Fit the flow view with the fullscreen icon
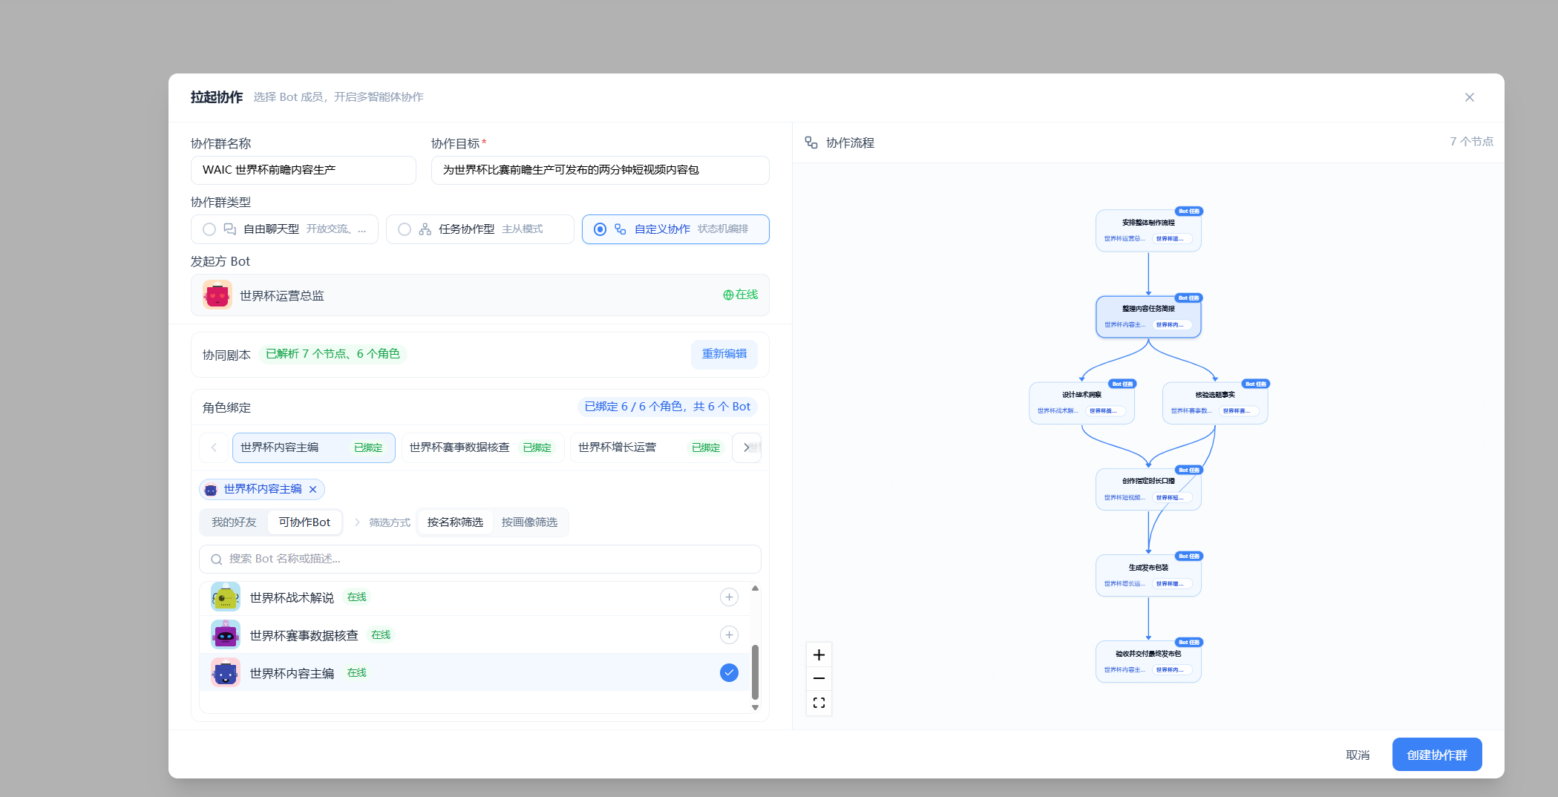1558x797 pixels. pyautogui.click(x=819, y=703)
